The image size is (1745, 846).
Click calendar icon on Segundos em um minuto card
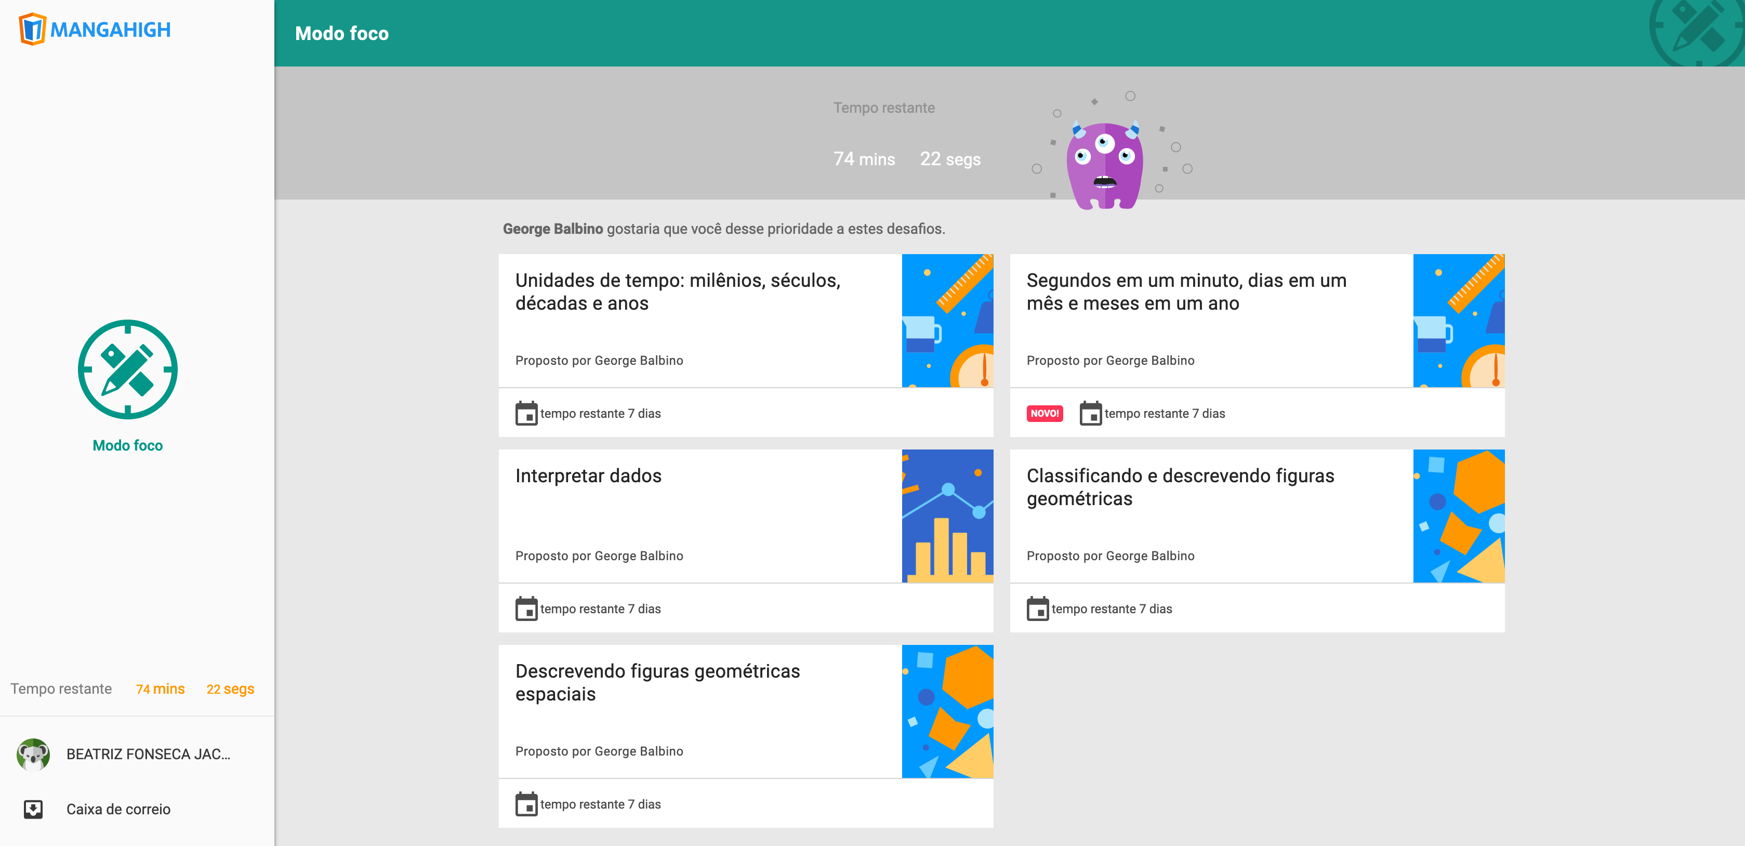[x=1090, y=413]
